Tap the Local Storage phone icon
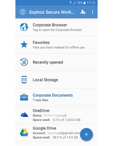The image size is (113, 146). tap(24, 80)
